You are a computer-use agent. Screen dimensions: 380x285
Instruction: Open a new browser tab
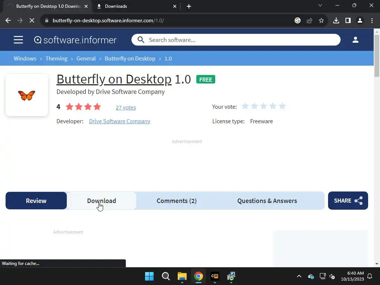[x=189, y=6]
